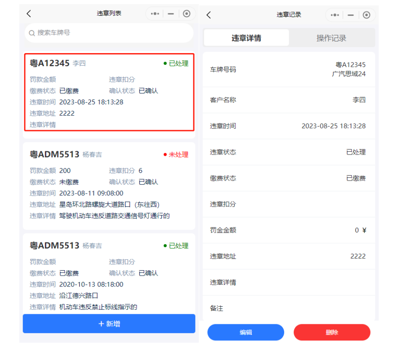Minimize the 违章列表 mini program
Screen dimensions: 398x349
[171, 14]
